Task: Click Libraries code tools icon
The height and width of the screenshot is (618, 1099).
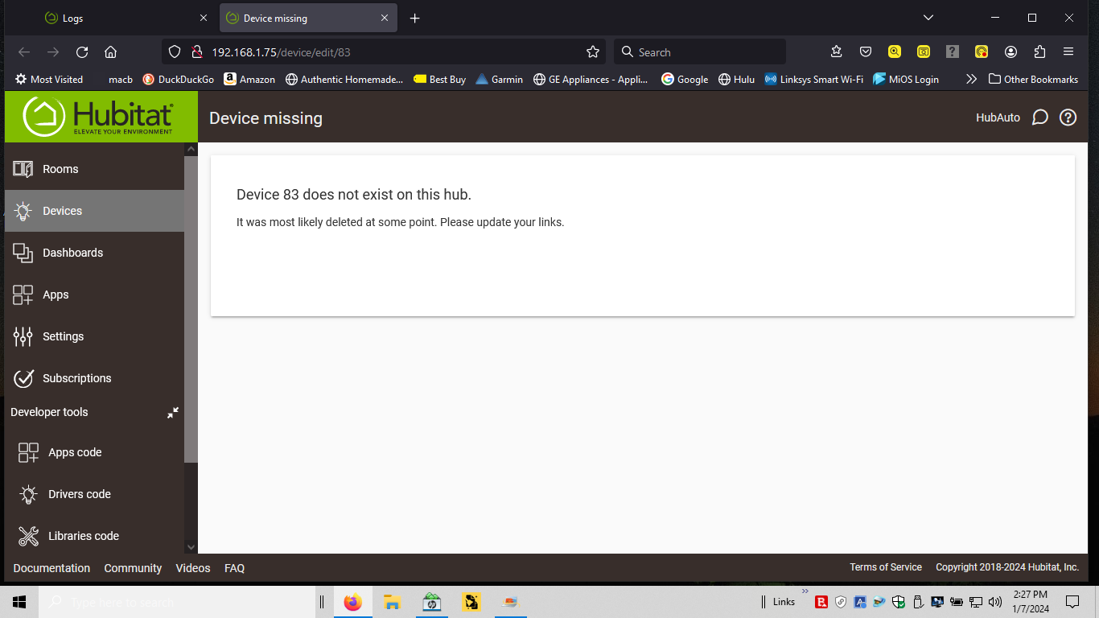Action: coord(28,536)
